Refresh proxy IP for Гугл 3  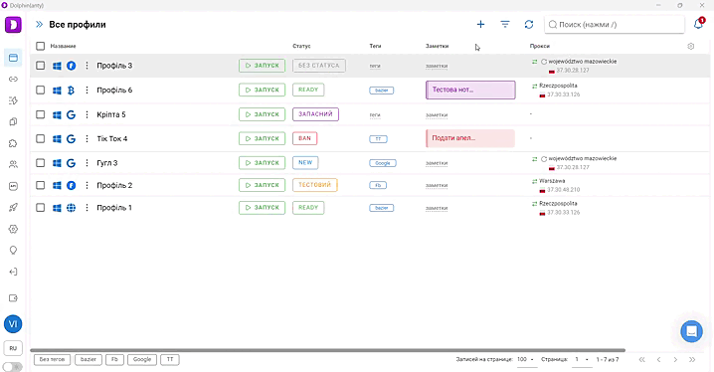(x=544, y=158)
